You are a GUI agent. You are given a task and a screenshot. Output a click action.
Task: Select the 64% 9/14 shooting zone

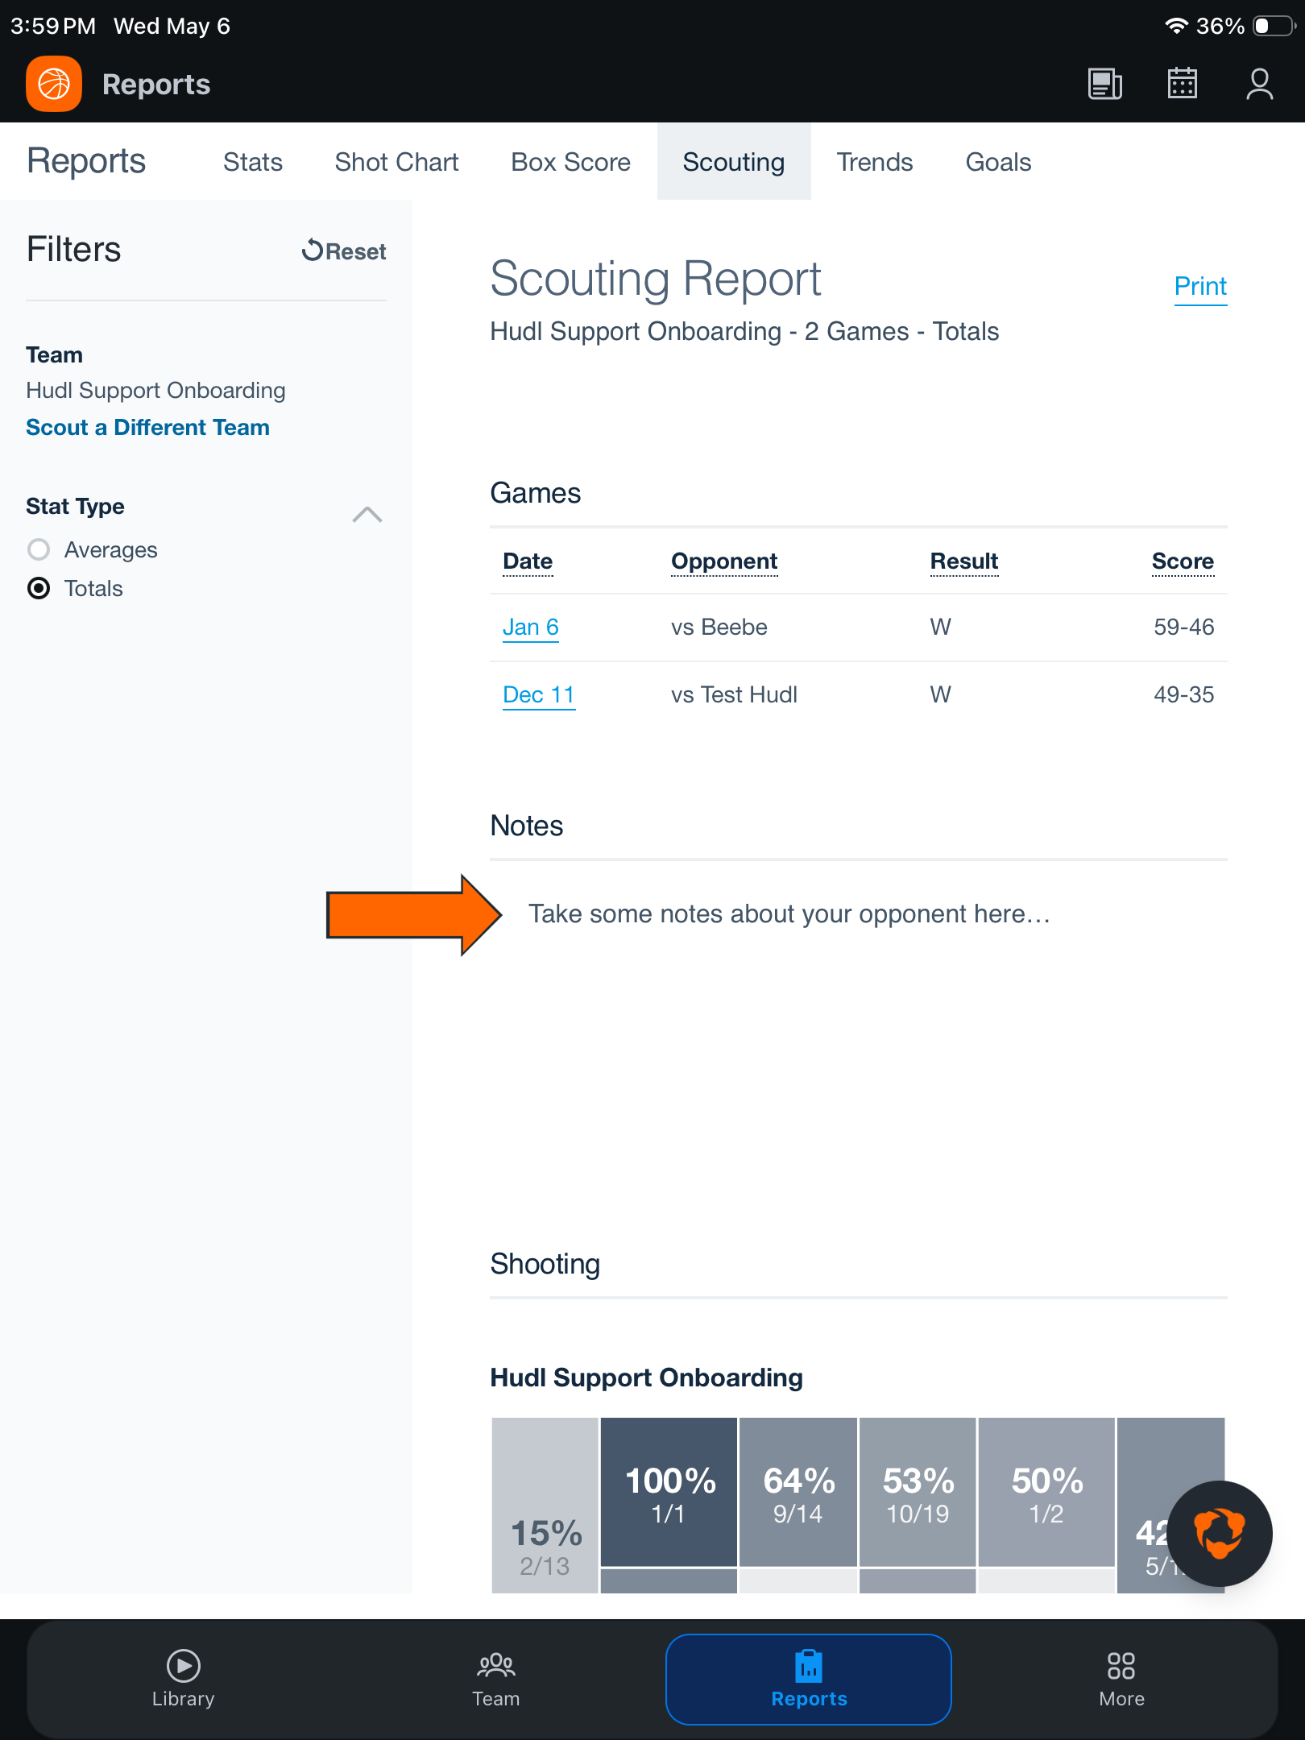798,1493
